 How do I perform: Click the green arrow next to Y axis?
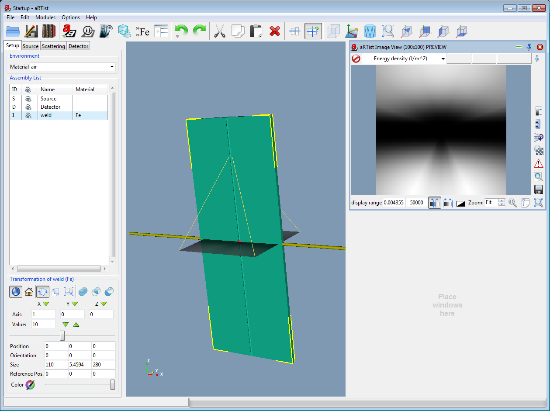point(75,304)
